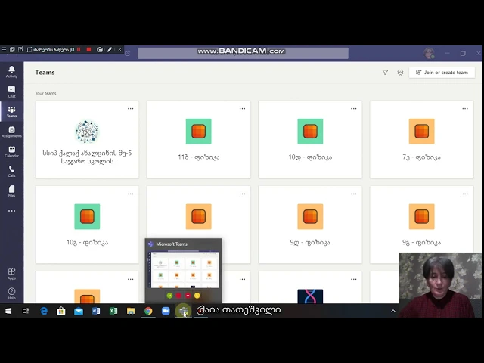
Task: Click the Teams search bar
Action: [243, 53]
